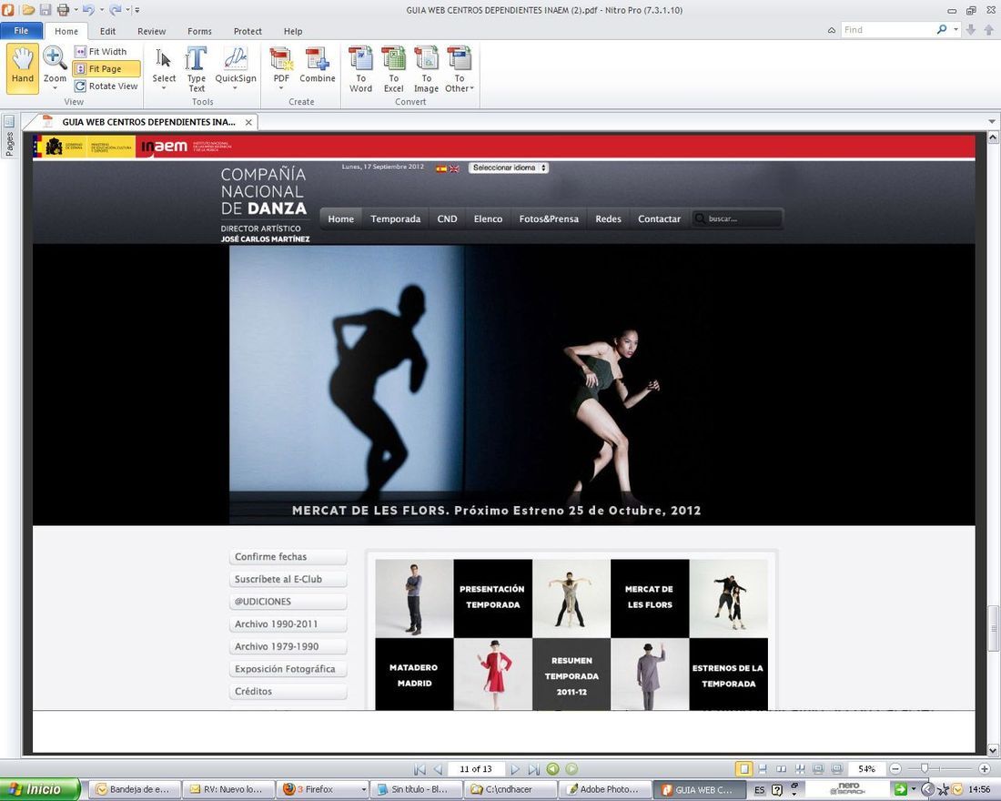Click the Suscríbete al E-Club button
1001x801 pixels.
pos(288,579)
